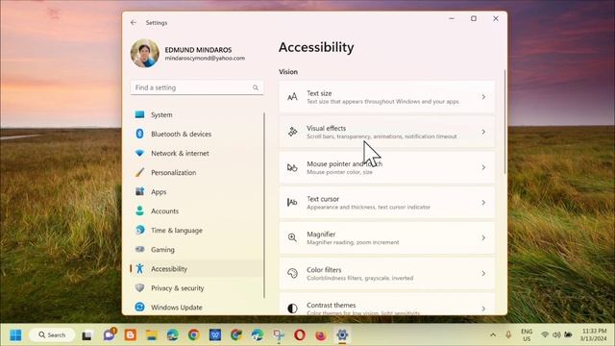The height and width of the screenshot is (346, 615).
Task: Click the Visual effects sparkle icon
Action: [292, 132]
